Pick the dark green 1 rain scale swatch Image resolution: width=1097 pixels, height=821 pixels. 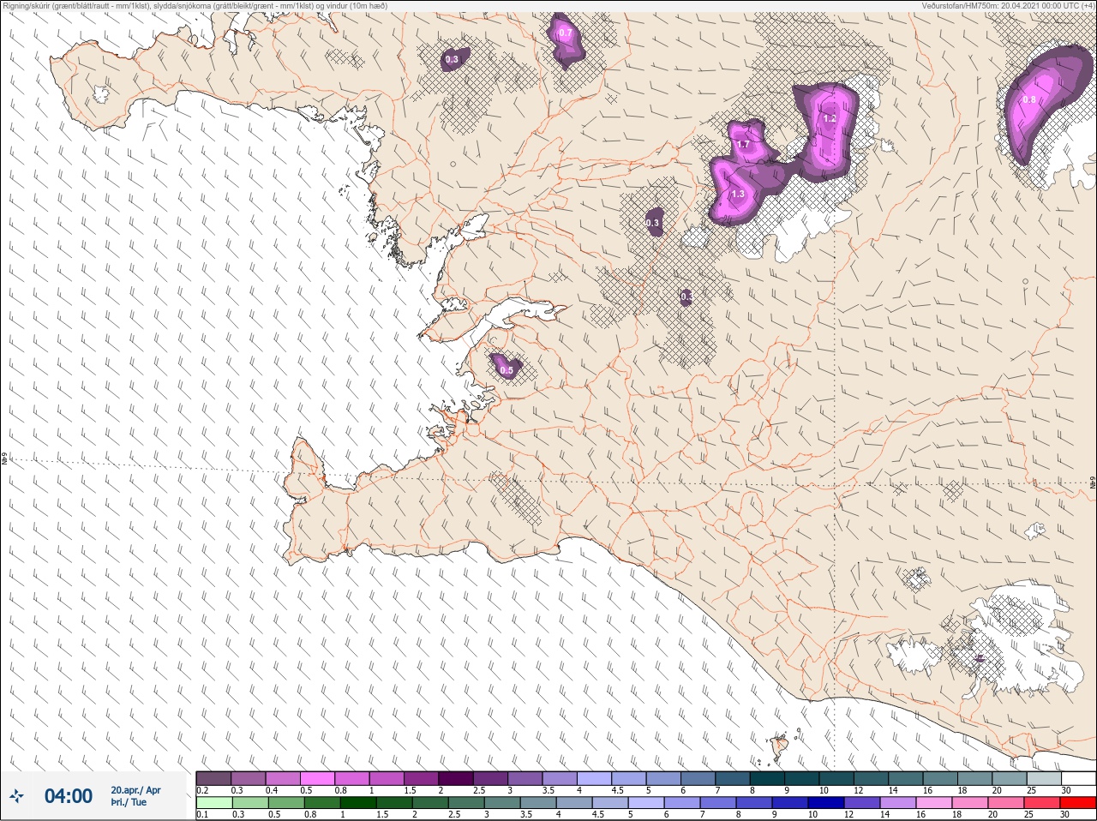point(358,803)
